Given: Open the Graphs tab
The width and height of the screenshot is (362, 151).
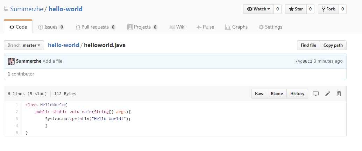Looking at the screenshot, I should click(x=236, y=27).
